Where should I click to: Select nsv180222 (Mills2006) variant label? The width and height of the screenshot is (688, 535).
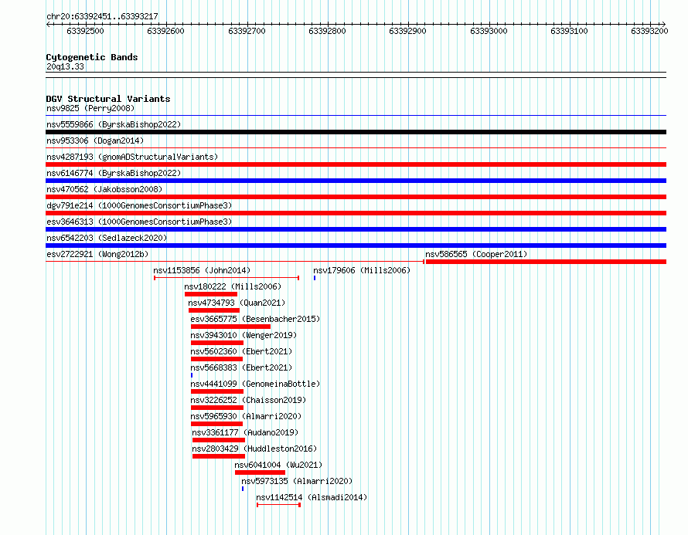pos(233,286)
